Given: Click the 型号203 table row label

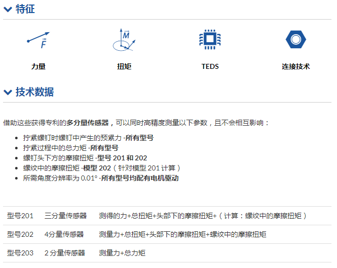Looking at the screenshot, I should pos(20,253).
